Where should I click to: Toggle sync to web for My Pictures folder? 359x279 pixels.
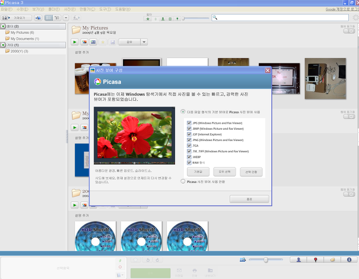[x=349, y=31]
